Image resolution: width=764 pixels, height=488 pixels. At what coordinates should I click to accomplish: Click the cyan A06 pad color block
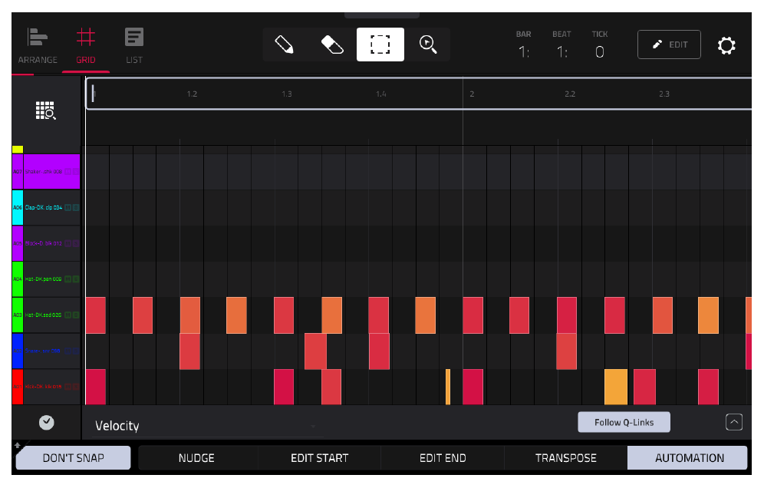18,208
